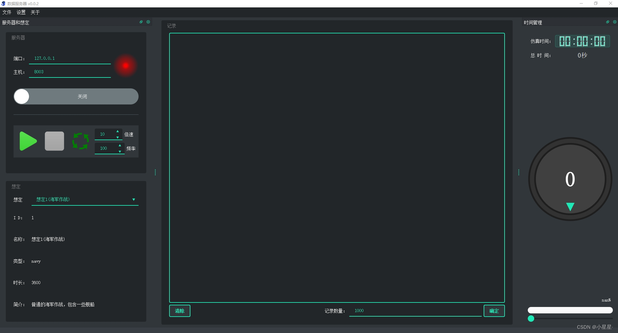Click the green triangle dial pointer
This screenshot has height=333, width=618.
(x=570, y=206)
